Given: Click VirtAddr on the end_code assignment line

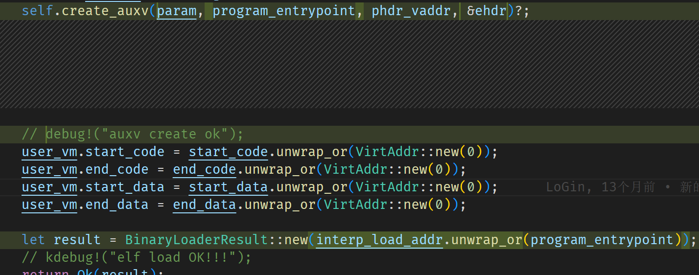Looking at the screenshot, I should tap(356, 169).
